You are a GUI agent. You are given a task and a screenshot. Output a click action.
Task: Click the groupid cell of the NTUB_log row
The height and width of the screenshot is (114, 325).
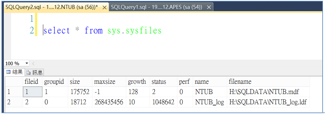tap(55, 102)
